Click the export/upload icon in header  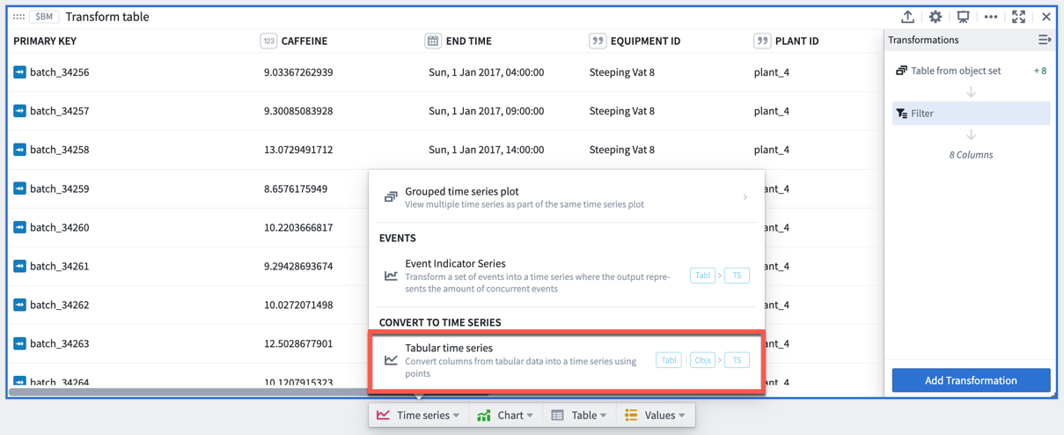click(x=907, y=17)
